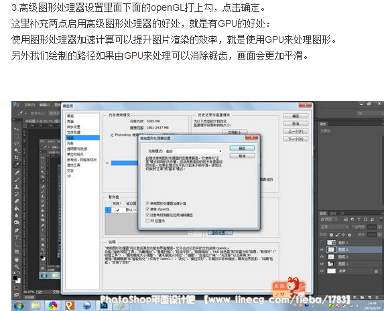
Task: Click 确定 in 首选项 preferences dialog
Action: click(296, 116)
